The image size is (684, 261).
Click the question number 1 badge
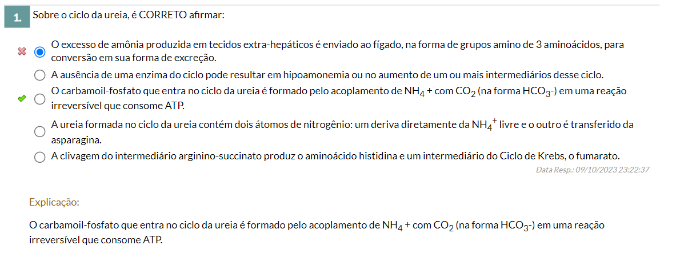point(17,18)
